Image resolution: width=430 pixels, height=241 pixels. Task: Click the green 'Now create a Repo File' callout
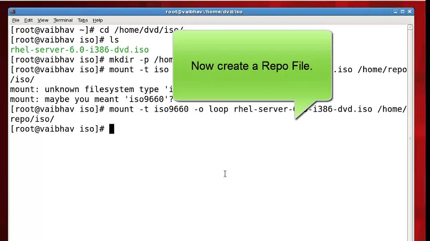251,66
